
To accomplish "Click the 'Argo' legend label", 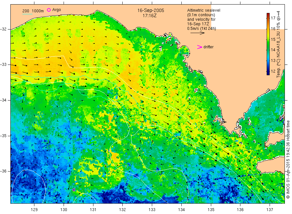I will tap(56, 10).
